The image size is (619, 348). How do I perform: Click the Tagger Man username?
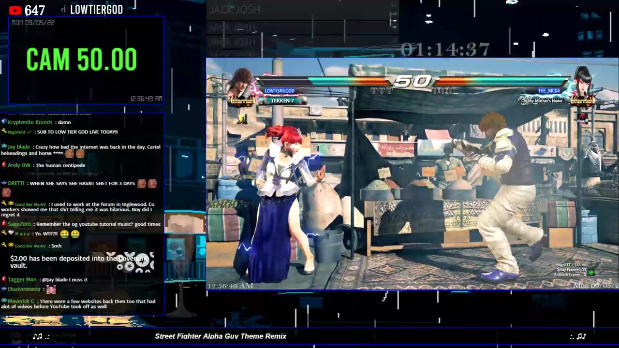(22, 279)
